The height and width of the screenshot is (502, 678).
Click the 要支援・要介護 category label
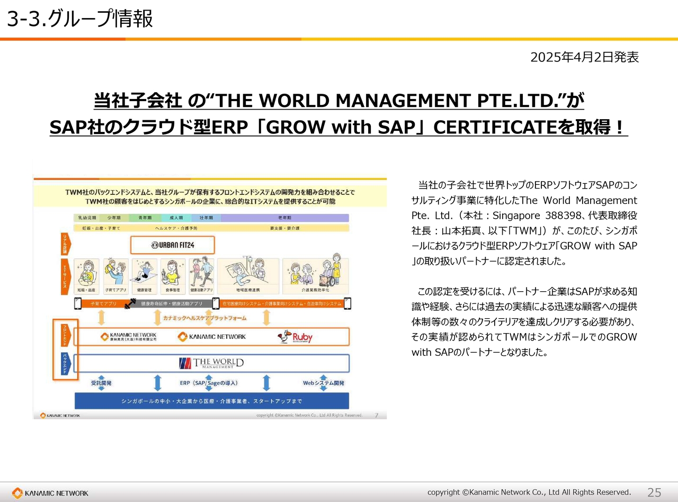285,228
